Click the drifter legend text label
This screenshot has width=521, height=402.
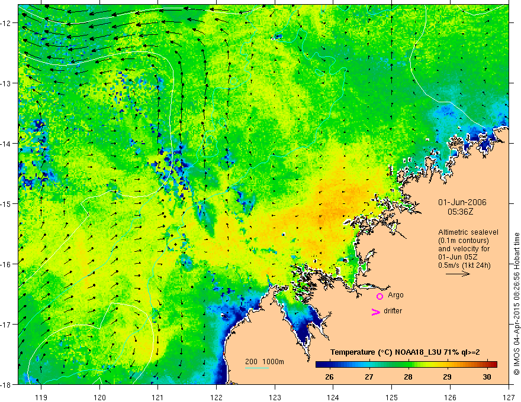click(x=393, y=311)
